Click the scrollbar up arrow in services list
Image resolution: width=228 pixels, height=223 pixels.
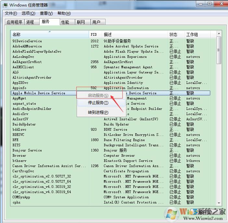point(219,34)
